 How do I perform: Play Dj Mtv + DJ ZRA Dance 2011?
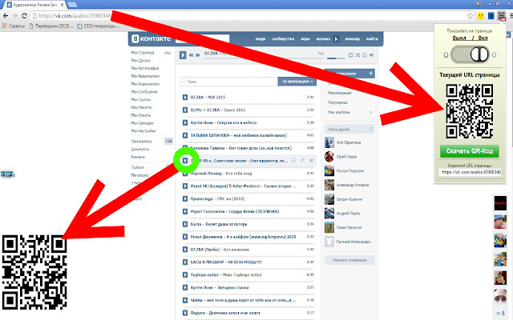[x=185, y=110]
